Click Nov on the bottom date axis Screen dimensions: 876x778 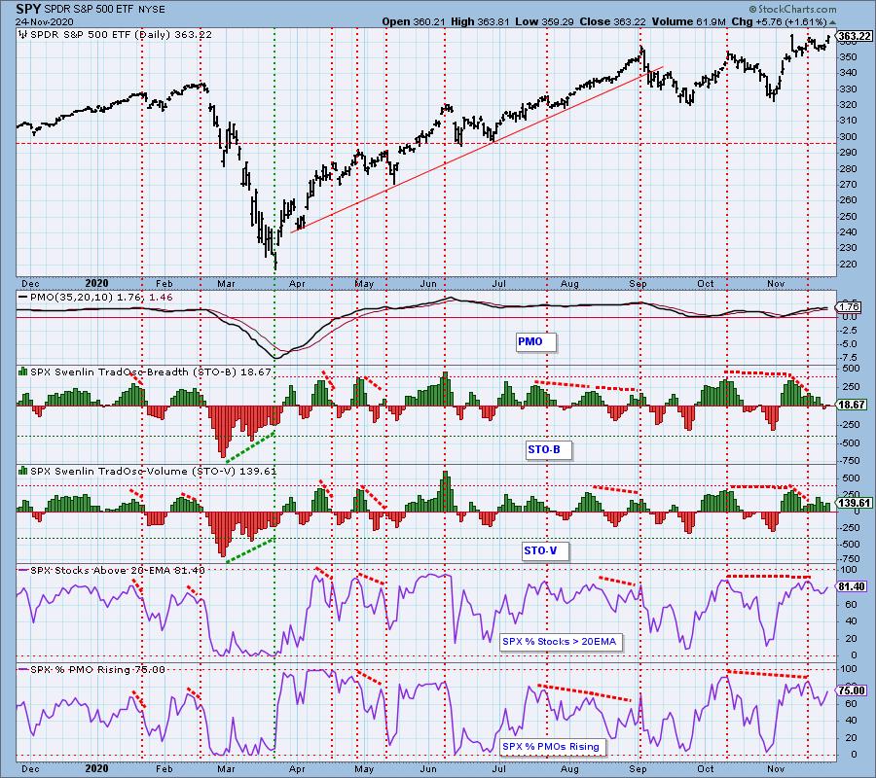(x=776, y=768)
